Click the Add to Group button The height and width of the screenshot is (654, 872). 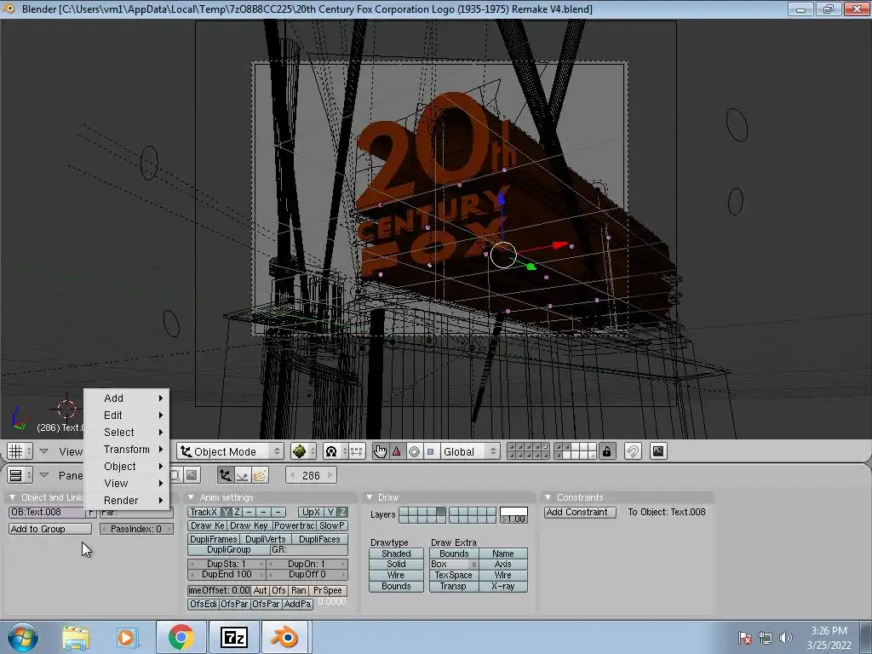click(x=50, y=529)
